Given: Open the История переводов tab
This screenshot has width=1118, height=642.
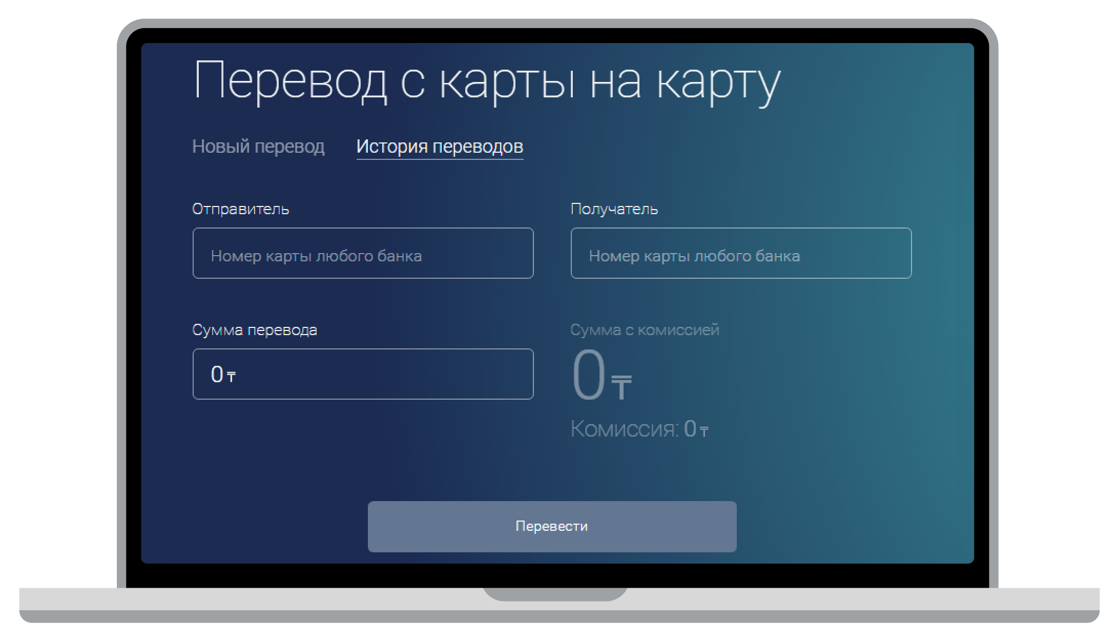Looking at the screenshot, I should point(440,147).
